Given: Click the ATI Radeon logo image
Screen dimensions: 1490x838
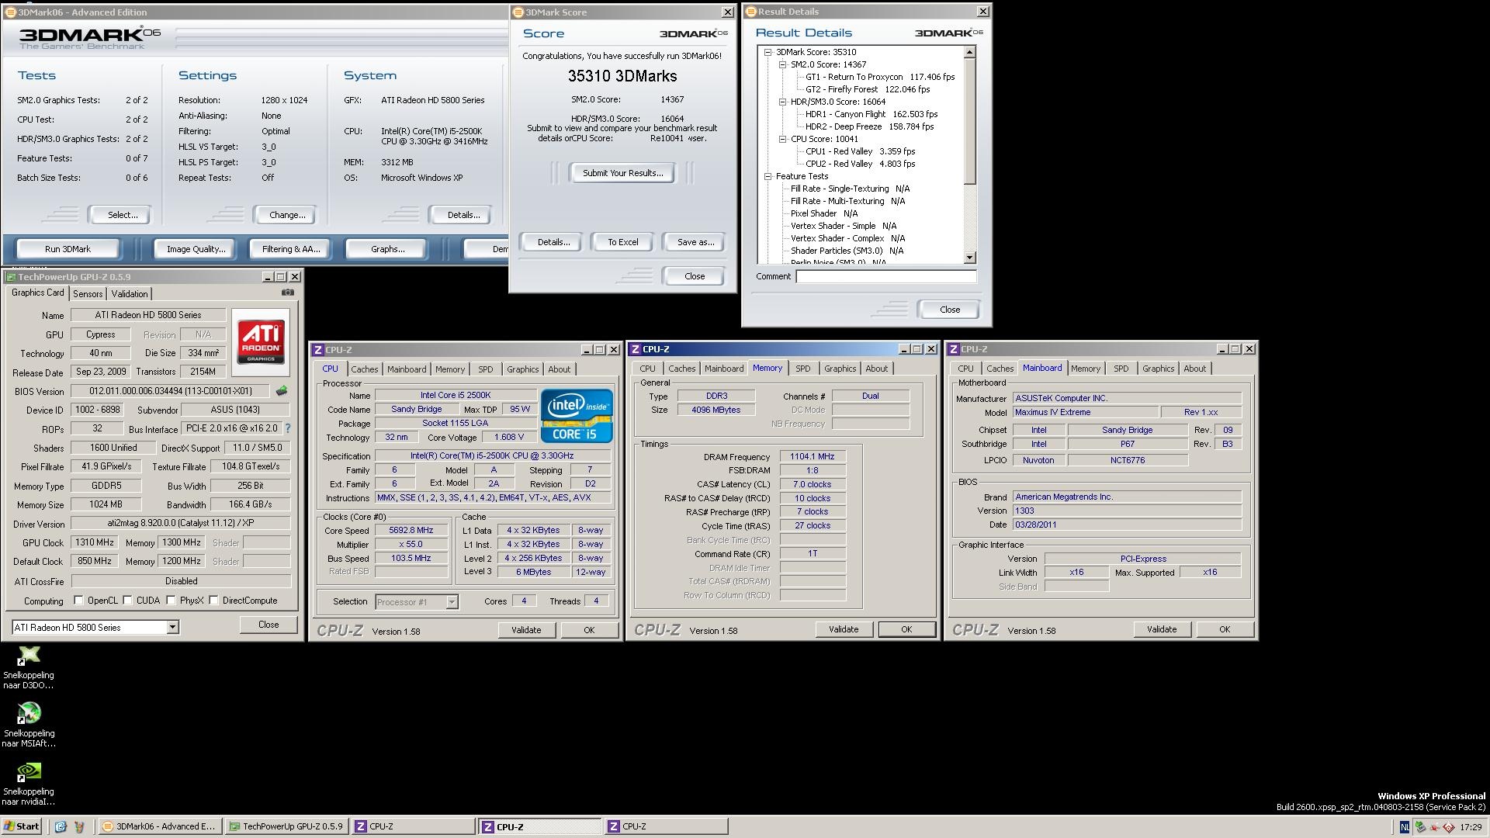Looking at the screenshot, I should tap(261, 342).
